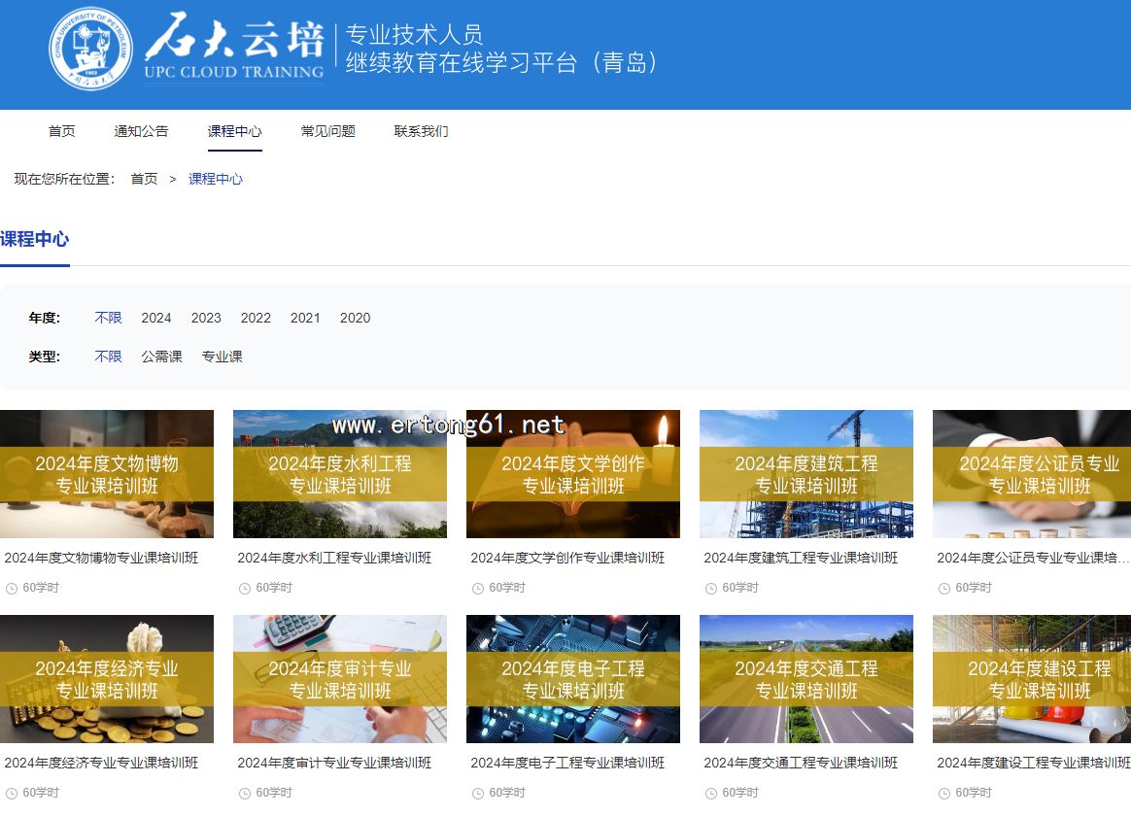This screenshot has height=817, width=1131.
Task: Click clock icon under 审计专业 course
Action: click(x=245, y=794)
